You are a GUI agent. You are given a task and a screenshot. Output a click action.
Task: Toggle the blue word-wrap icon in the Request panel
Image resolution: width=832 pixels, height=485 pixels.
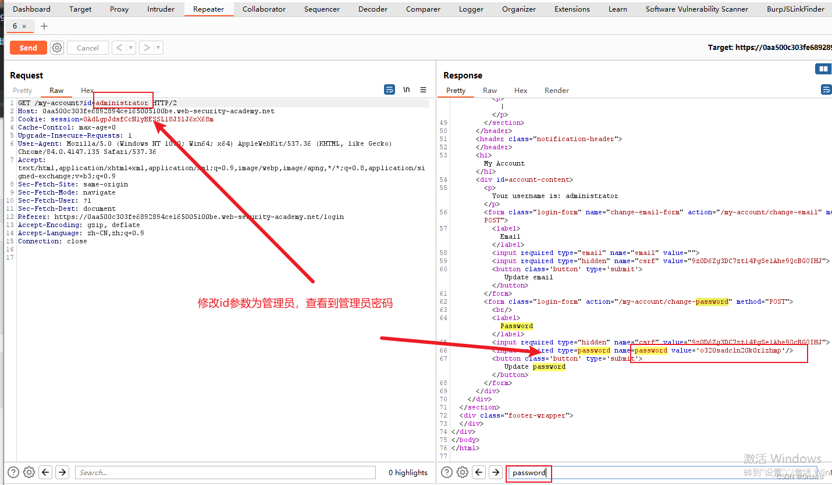click(389, 89)
